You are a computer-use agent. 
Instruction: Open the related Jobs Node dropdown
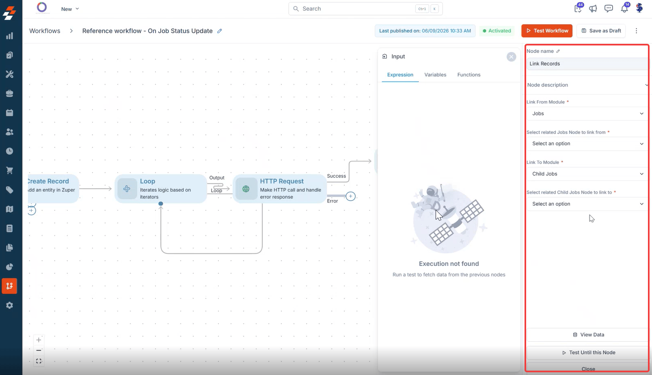[x=587, y=144]
